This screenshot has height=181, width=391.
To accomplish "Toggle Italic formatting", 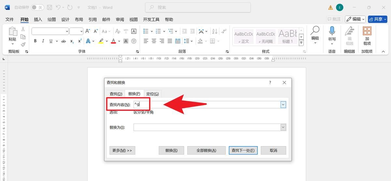I will [43, 41].
